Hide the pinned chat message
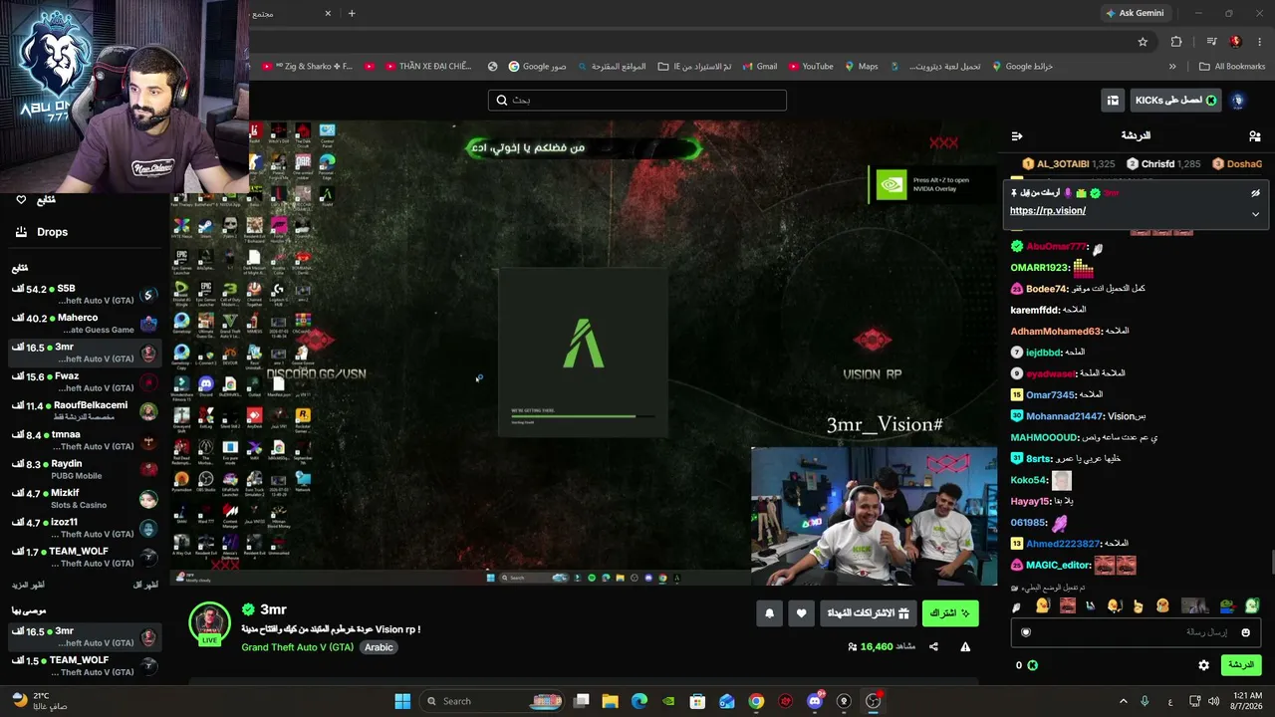This screenshot has height=717, width=1275. pyautogui.click(x=1255, y=193)
